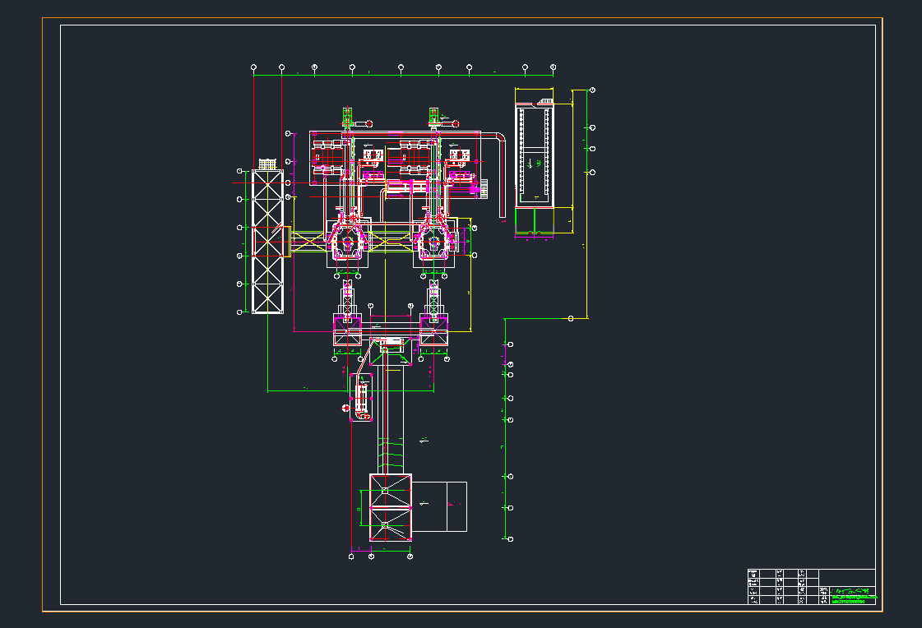
Task: Click the red circle symbol beside small conveyor
Action: pos(345,408)
